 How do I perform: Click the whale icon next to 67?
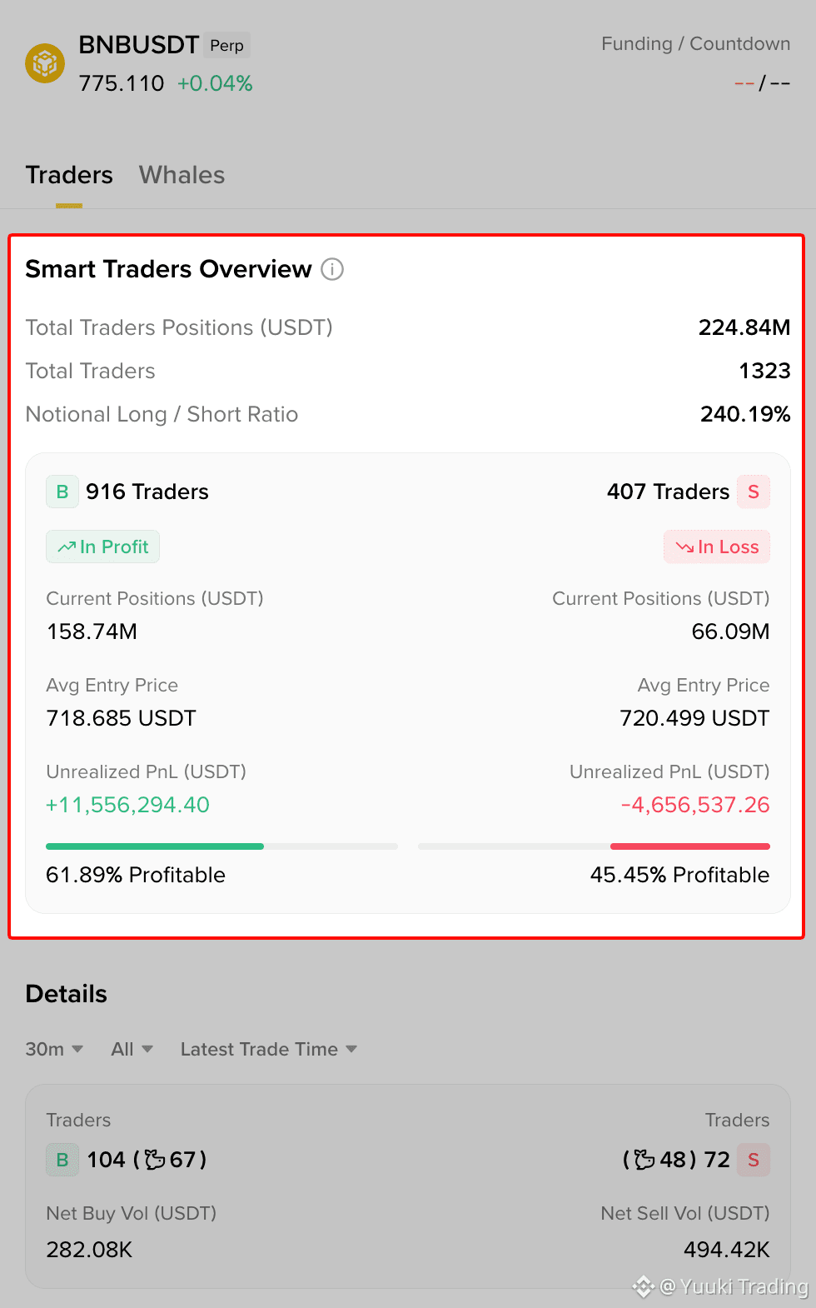tap(155, 1160)
